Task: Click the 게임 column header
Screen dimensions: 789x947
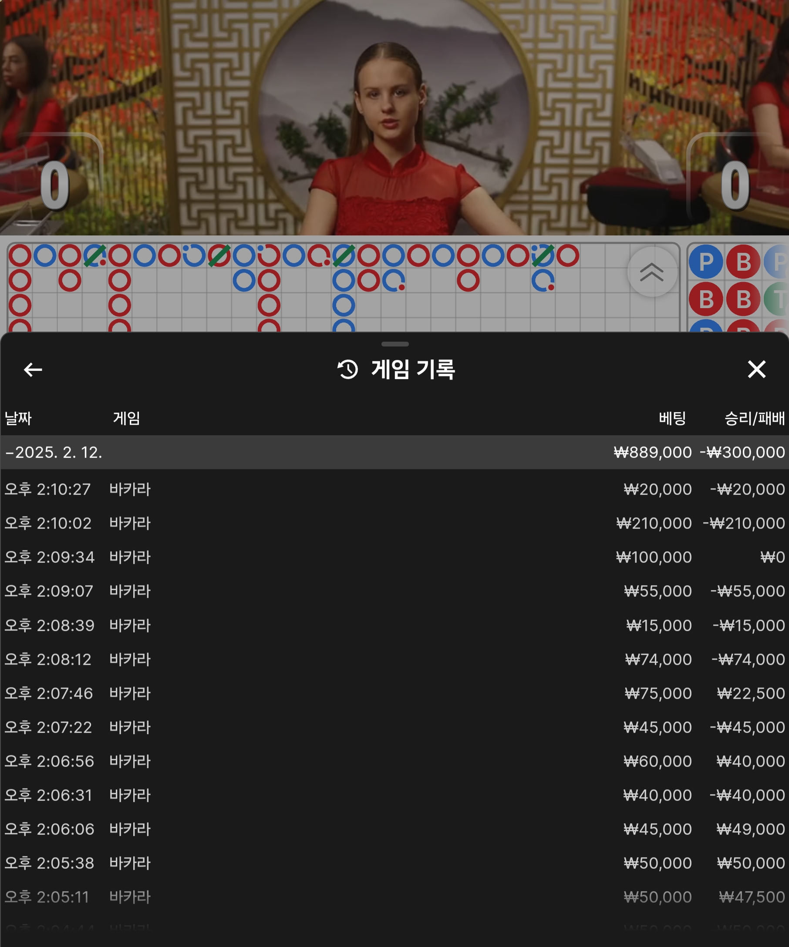Action: pyautogui.click(x=126, y=419)
